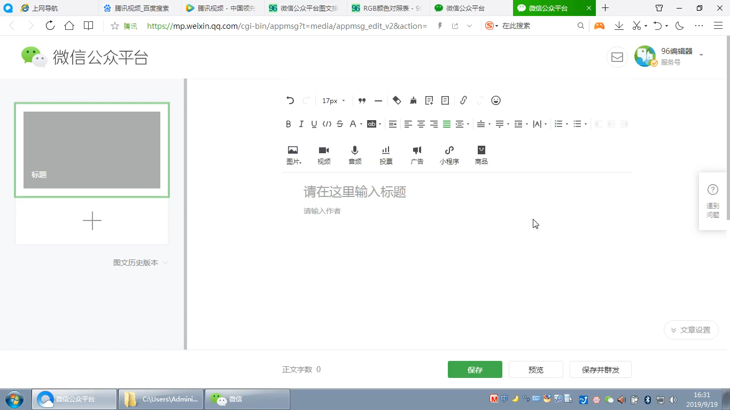Toggle strikethrough formatting
The height and width of the screenshot is (410, 730).
tap(340, 124)
